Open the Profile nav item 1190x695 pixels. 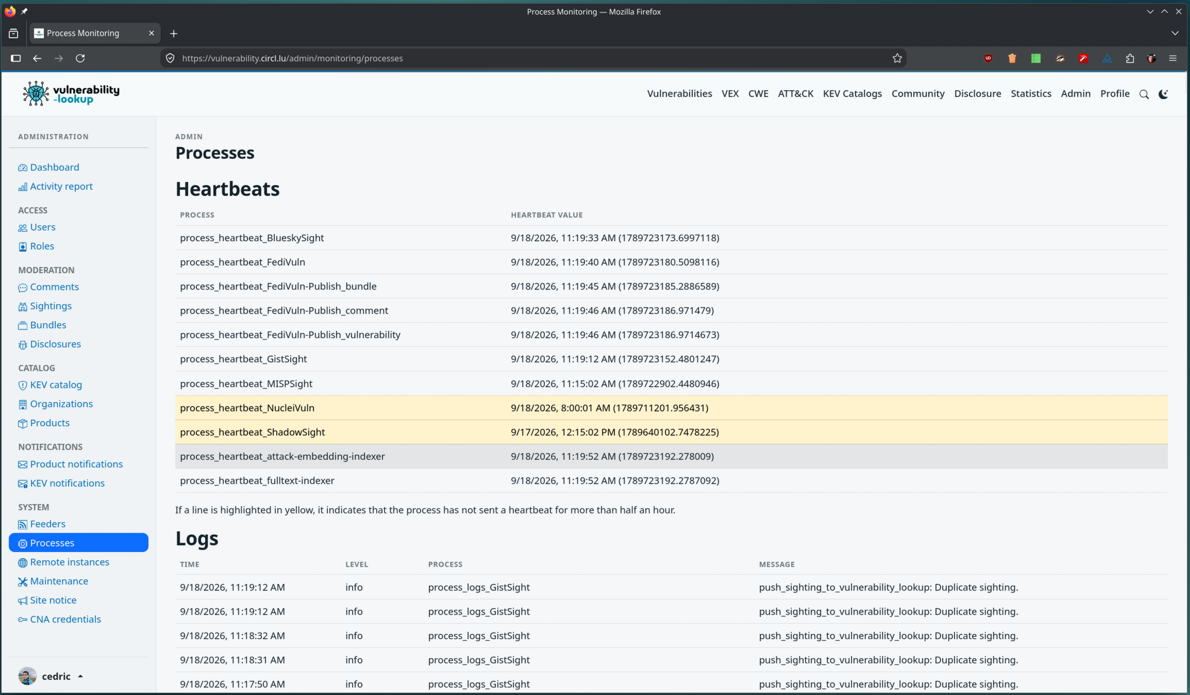pyautogui.click(x=1115, y=94)
